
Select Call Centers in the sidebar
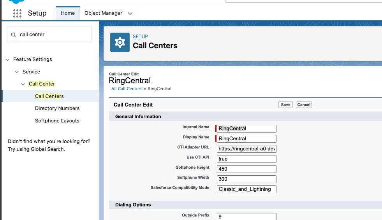tap(49, 96)
